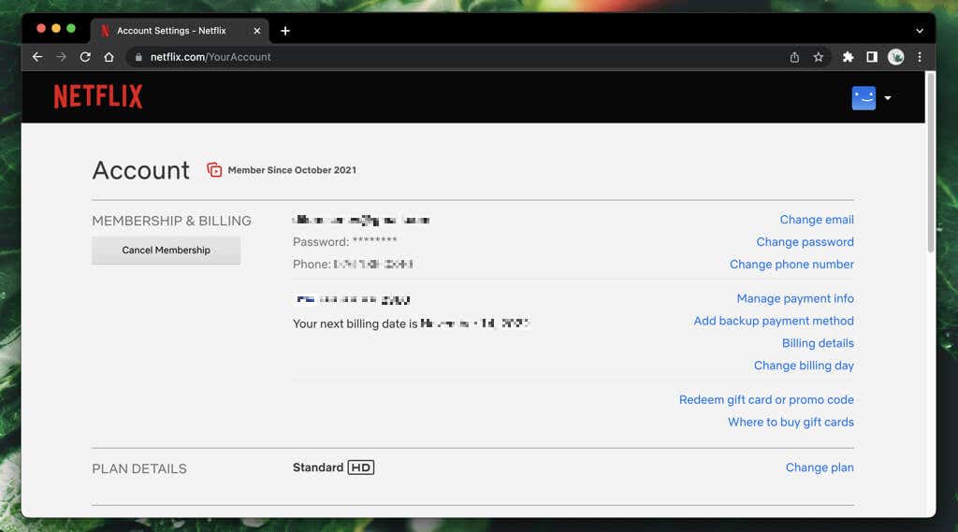Open Chrome three-dot menu
Viewport: 958px width, 532px height.
[x=920, y=57]
